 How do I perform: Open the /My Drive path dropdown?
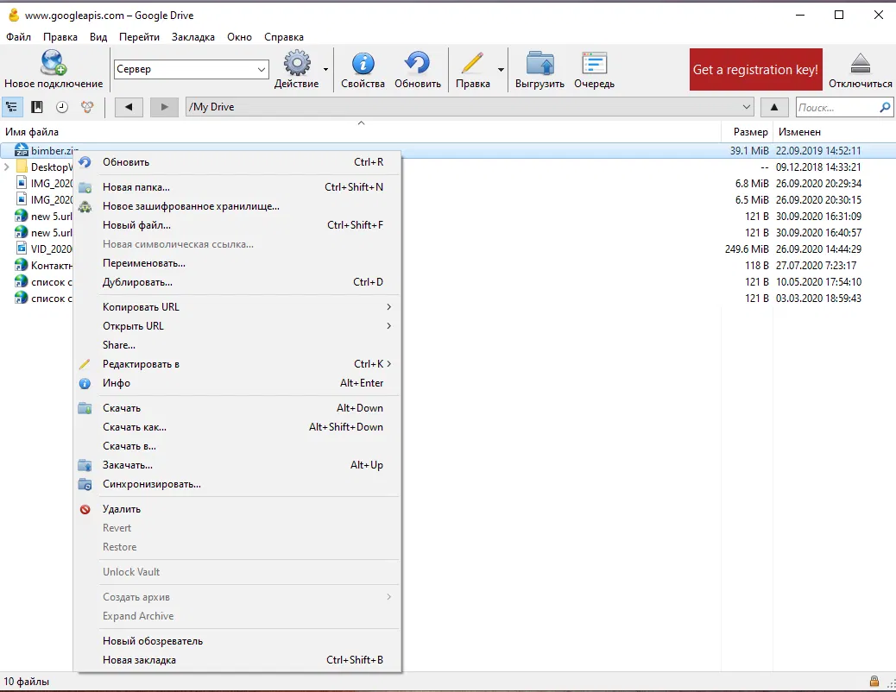pos(747,107)
